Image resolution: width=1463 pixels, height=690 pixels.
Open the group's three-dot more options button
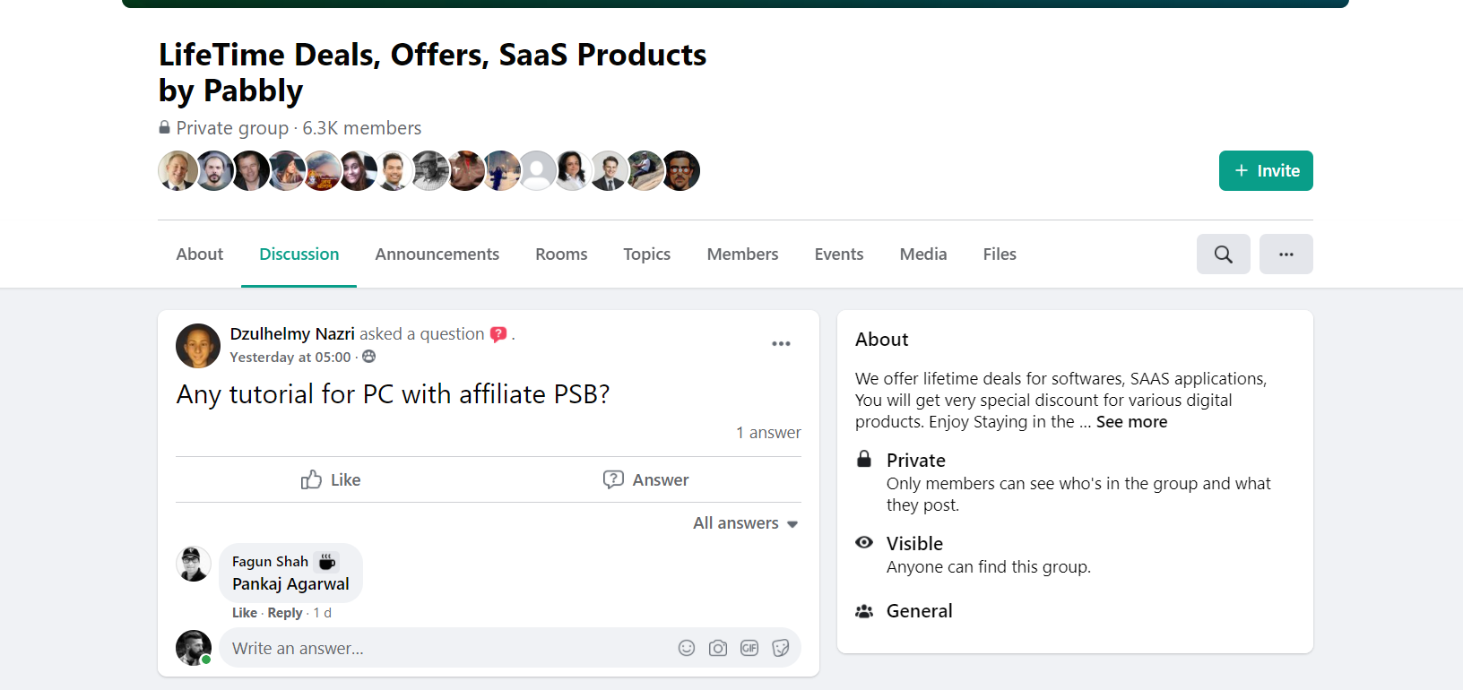1286,254
